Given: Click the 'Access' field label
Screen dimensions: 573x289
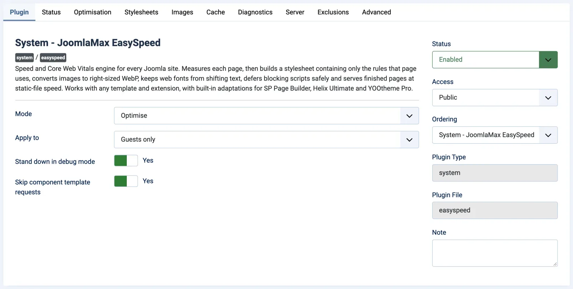Looking at the screenshot, I should (443, 82).
